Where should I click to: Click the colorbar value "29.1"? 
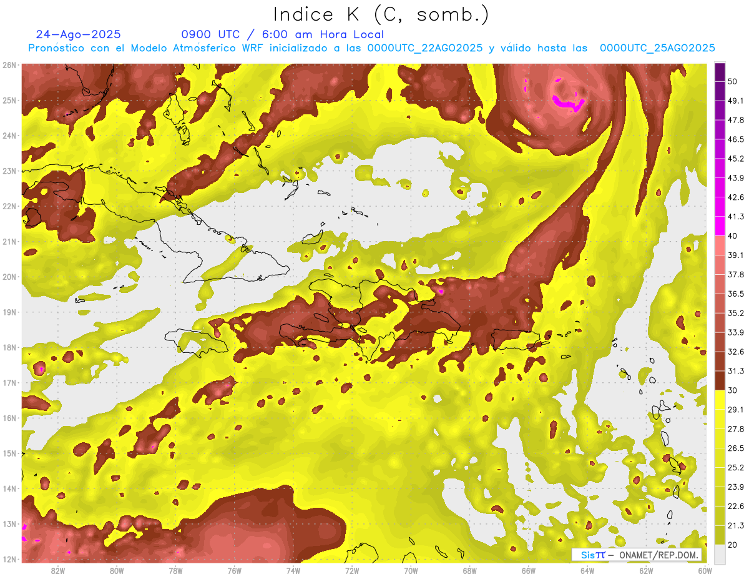(736, 410)
